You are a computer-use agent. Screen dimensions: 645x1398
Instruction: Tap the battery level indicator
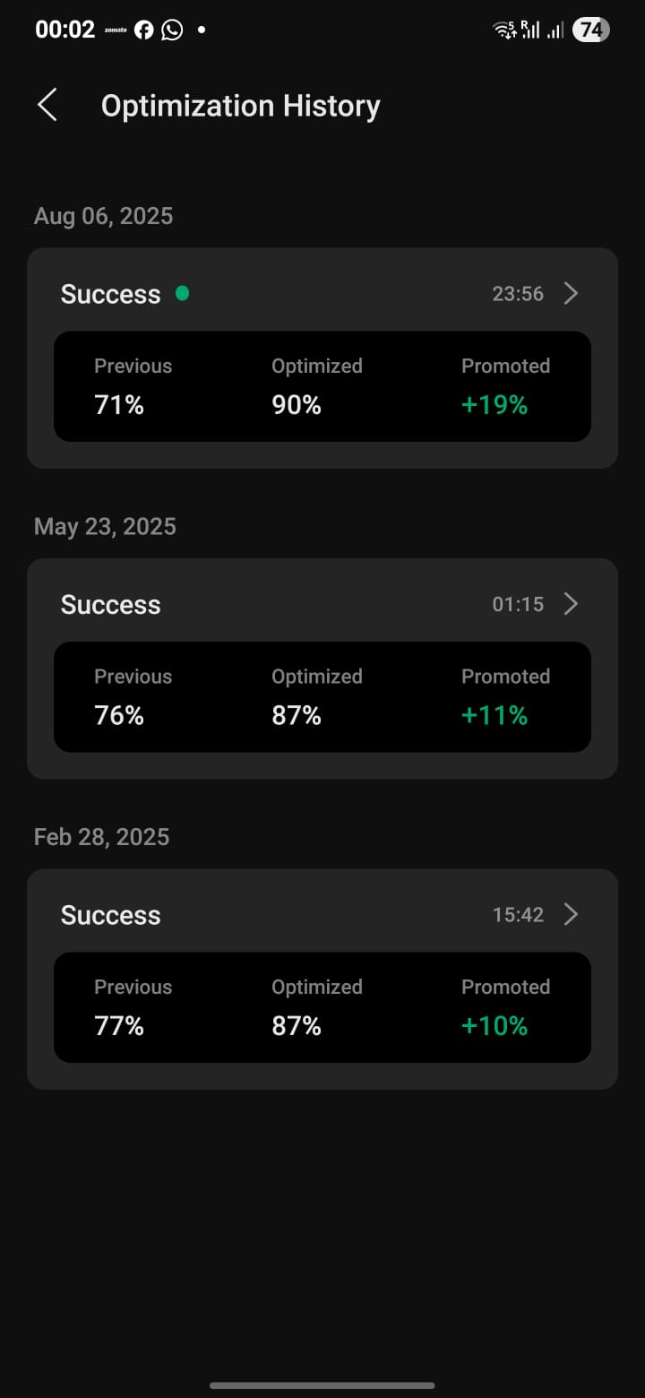(x=590, y=30)
